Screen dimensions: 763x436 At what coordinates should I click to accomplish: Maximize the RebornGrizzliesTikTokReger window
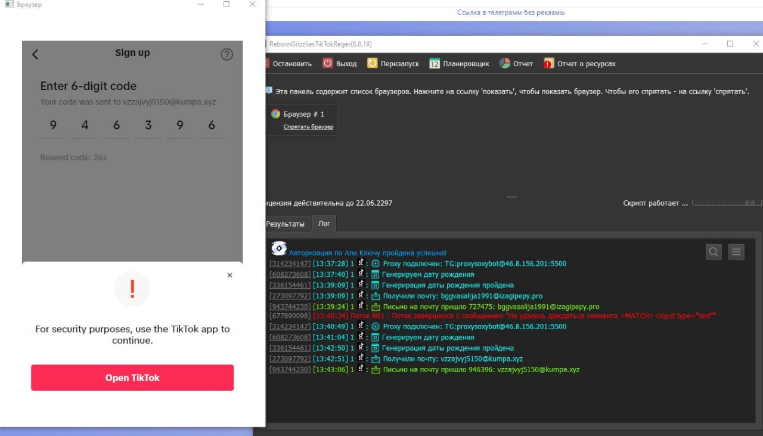(730, 44)
